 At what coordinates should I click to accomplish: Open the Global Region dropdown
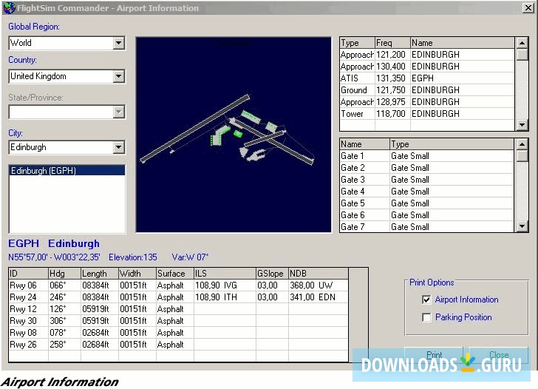(119, 44)
